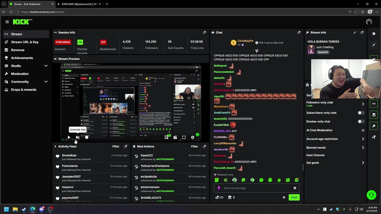Screen dimensions: 381x214
Task: Click Host Channel option
Action: (315, 155)
